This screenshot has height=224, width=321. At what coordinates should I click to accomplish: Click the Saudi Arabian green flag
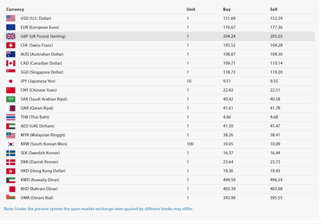pos(10,99)
